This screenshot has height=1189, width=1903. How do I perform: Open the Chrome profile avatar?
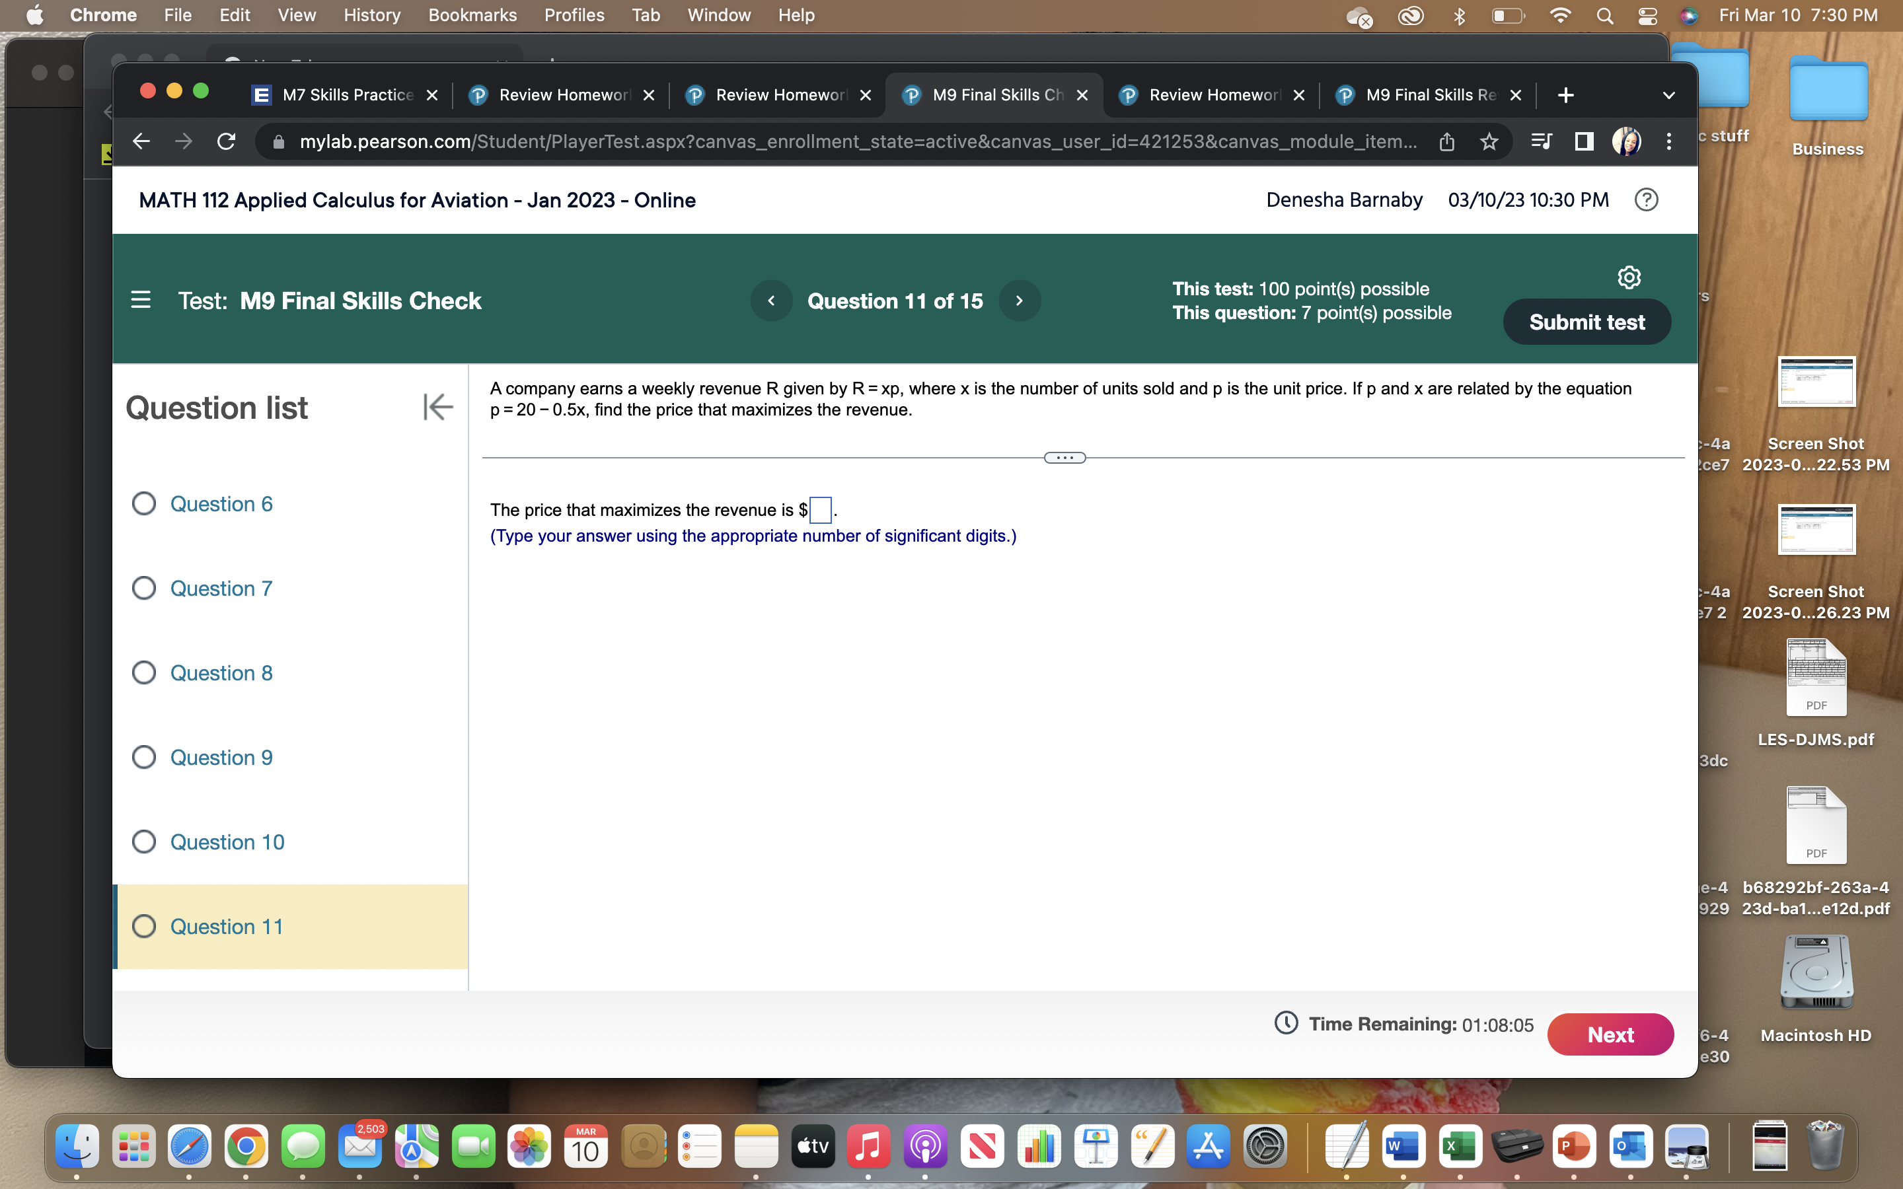point(1626,141)
